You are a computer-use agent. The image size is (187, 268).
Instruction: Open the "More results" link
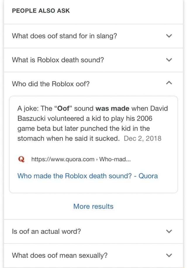[x=93, y=206]
